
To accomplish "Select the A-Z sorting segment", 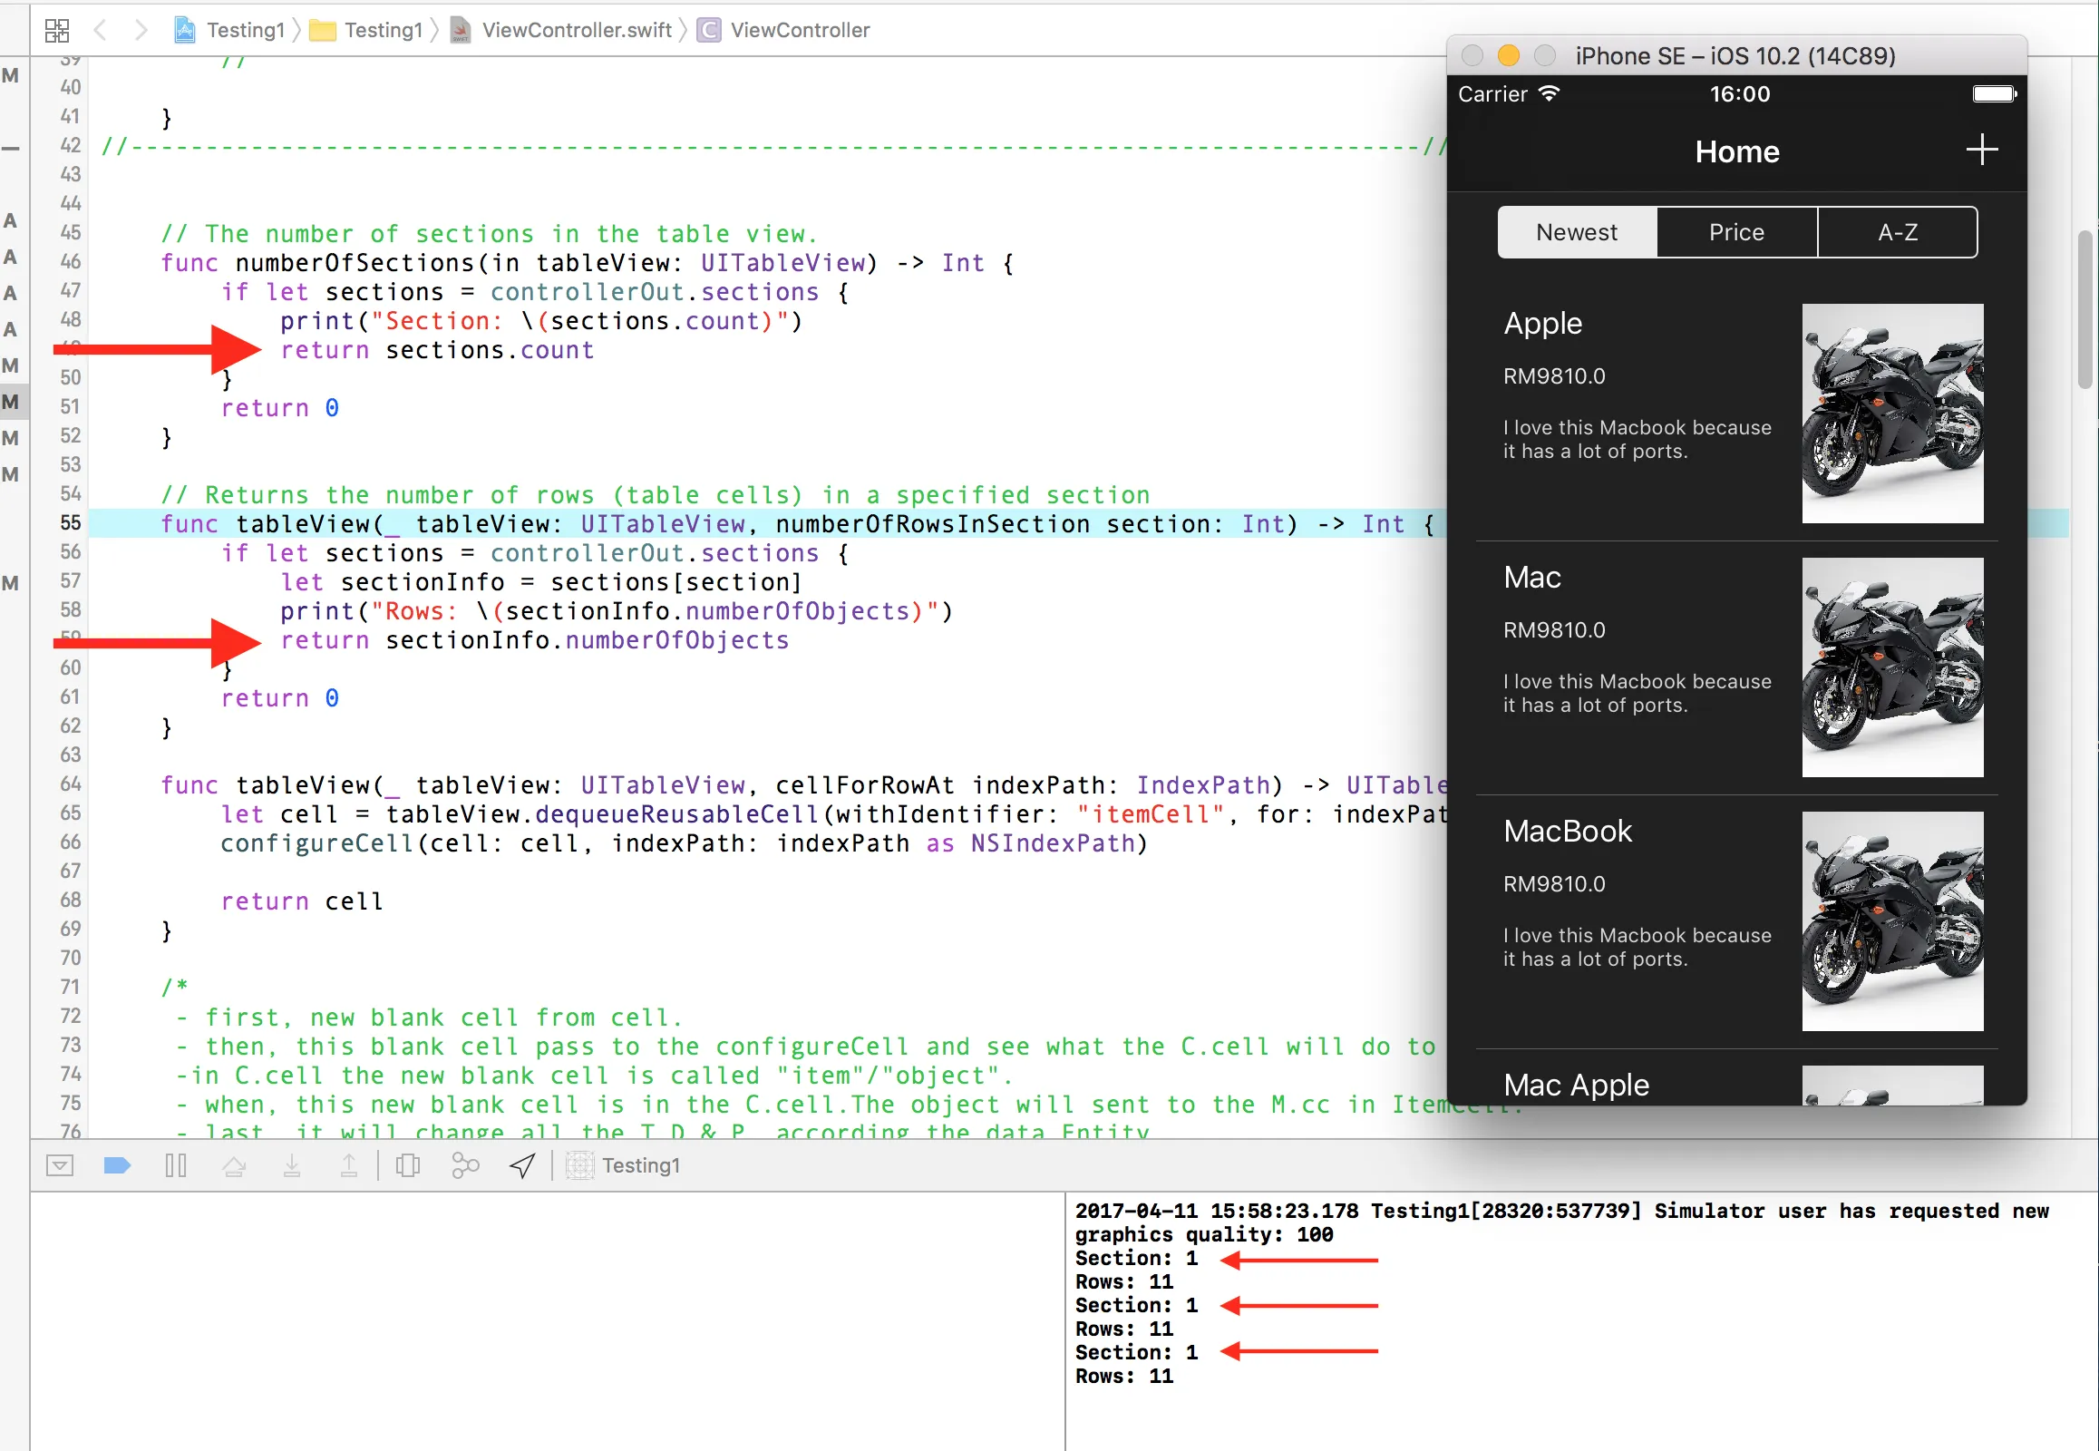I will pyautogui.click(x=1897, y=233).
